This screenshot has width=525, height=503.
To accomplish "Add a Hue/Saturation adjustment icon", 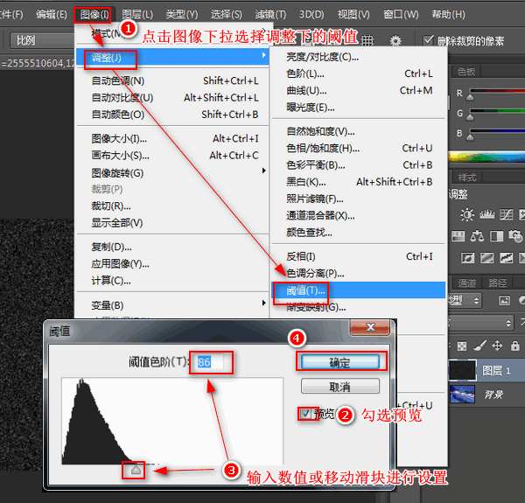I will pos(458,236).
